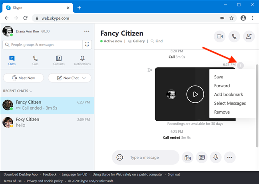
Task: Click the chat scrollbar
Action: [x=257, y=106]
